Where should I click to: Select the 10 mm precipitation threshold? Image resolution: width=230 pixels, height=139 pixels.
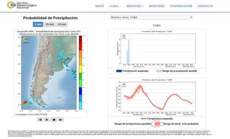[x=50, y=24]
